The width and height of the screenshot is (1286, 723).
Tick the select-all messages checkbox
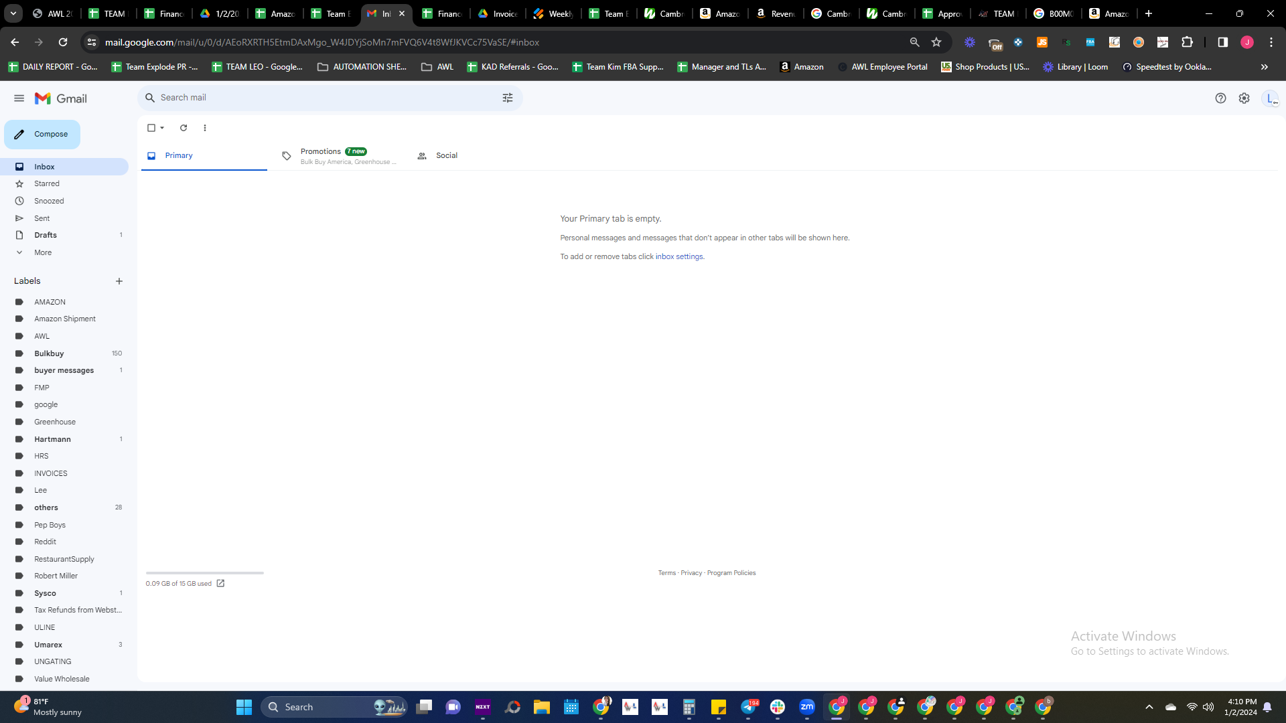tap(151, 128)
